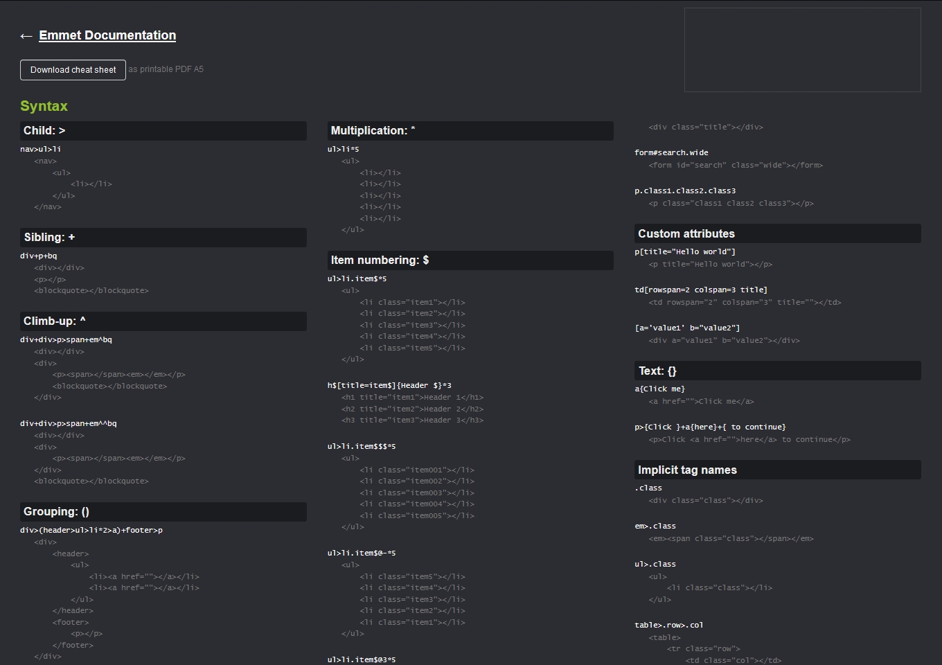Click the <a href="">Click me</a> output line

(x=701, y=401)
